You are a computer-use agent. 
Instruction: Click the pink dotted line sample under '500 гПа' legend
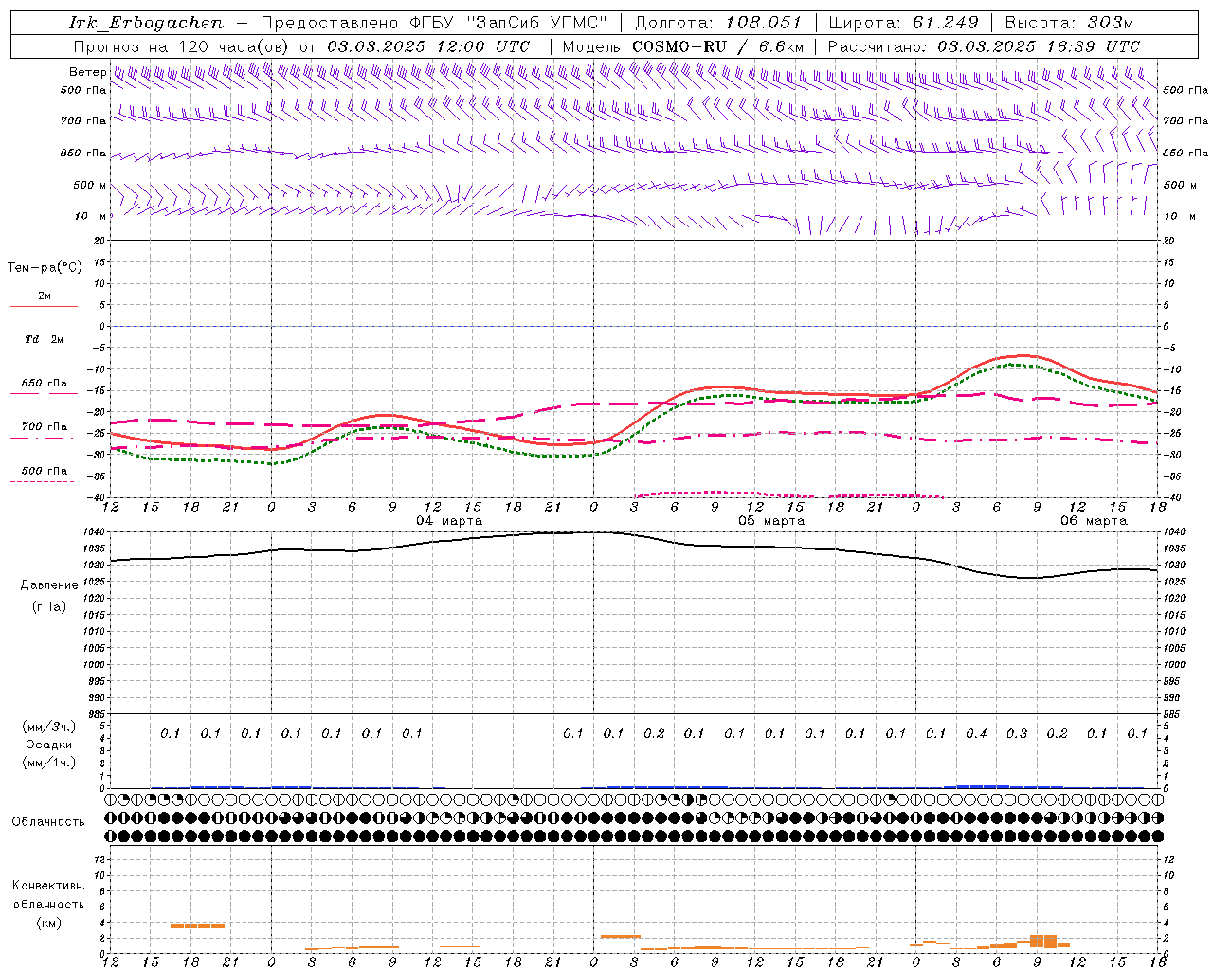tap(42, 481)
